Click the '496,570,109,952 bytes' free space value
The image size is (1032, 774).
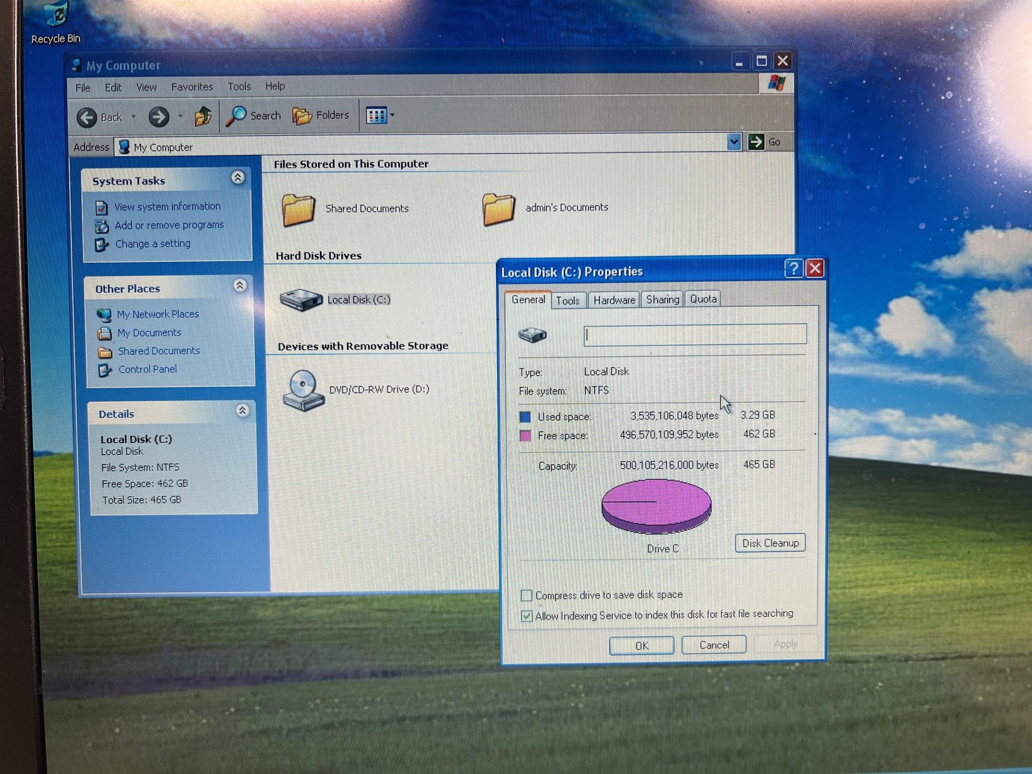click(x=670, y=435)
